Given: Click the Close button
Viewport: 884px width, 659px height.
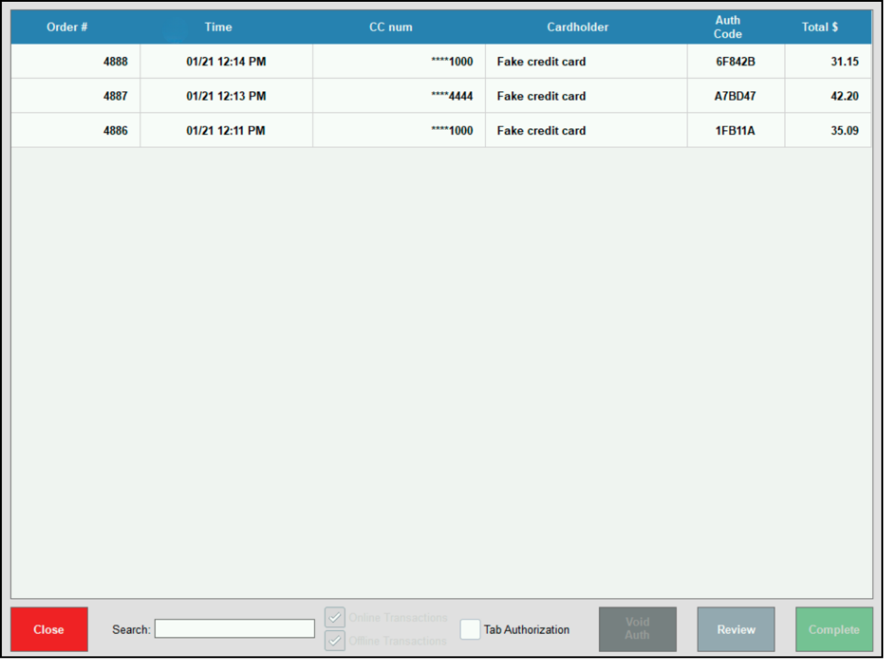Looking at the screenshot, I should 48,629.
